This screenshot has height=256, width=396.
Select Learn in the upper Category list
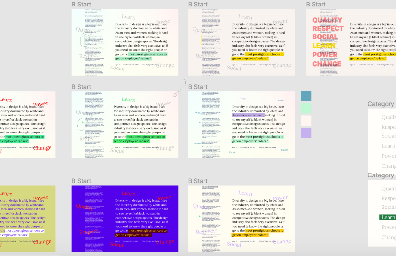pyautogui.click(x=389, y=146)
